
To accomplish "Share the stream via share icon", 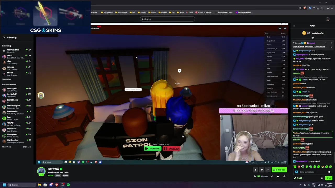I will (271, 176).
